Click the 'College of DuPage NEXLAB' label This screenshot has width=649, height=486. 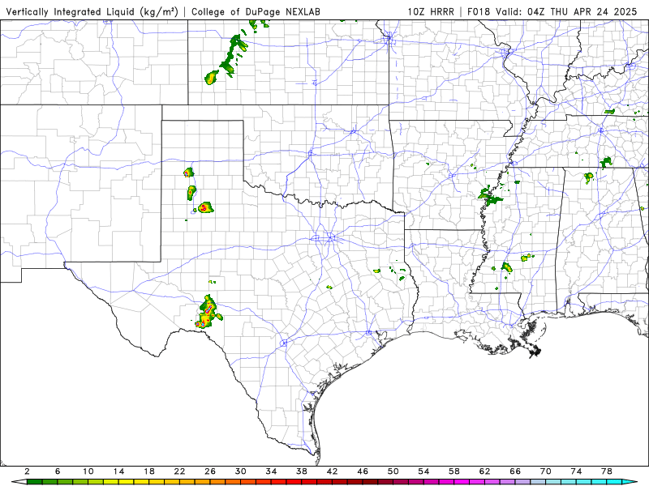click(256, 12)
